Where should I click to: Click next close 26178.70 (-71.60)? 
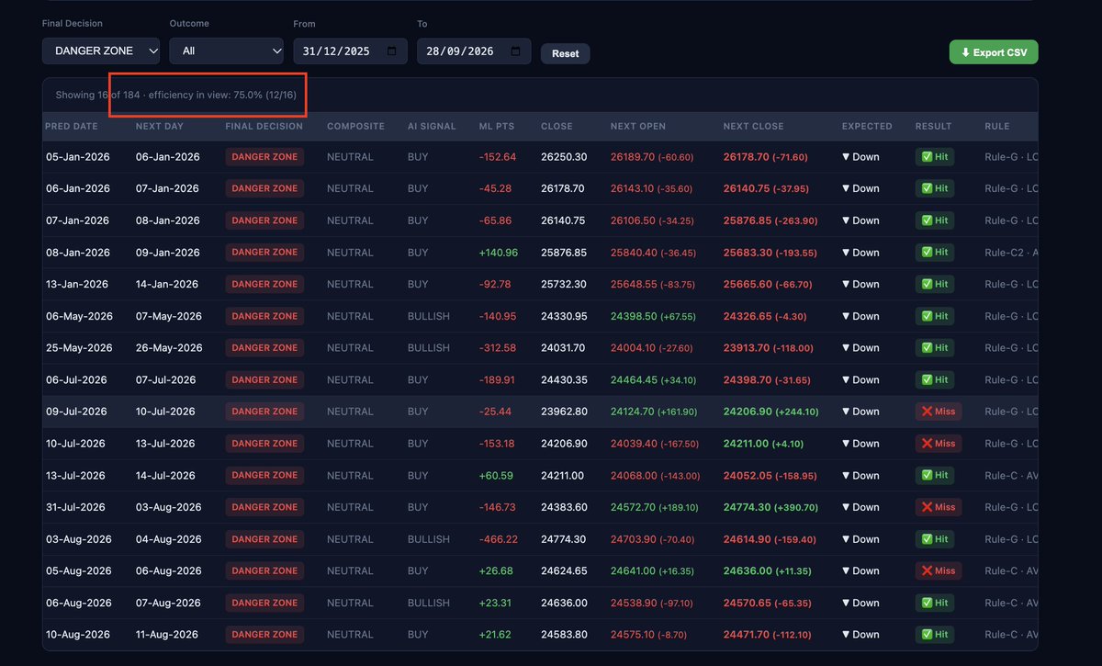[765, 157]
